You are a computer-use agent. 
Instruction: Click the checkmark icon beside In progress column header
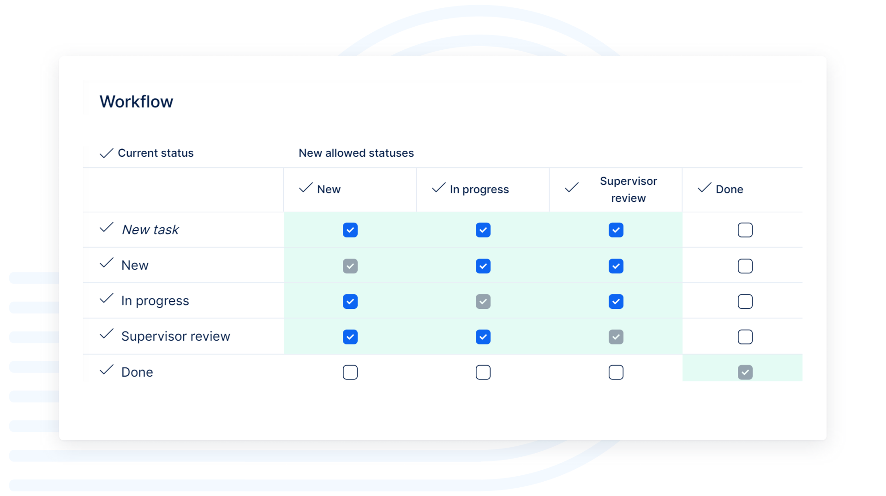[x=438, y=188]
